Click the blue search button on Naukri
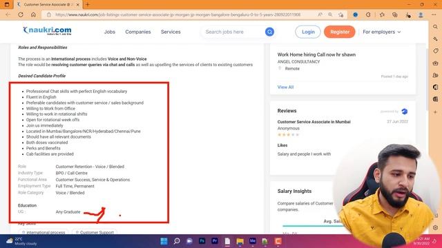 pos(269,32)
